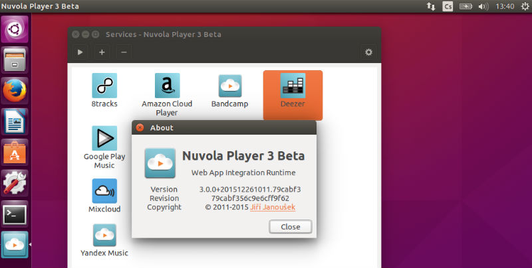Open the Files manager launcher icon
This screenshot has width=532, height=268.
pos(14,60)
